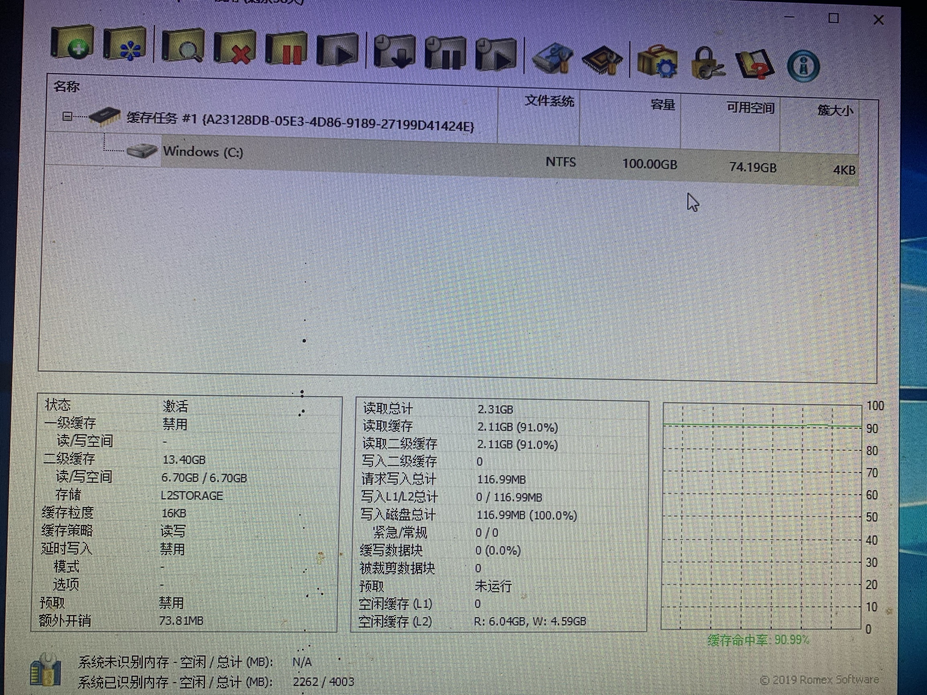Open the level-2 storage manager icon
The width and height of the screenshot is (927, 695).
point(552,59)
